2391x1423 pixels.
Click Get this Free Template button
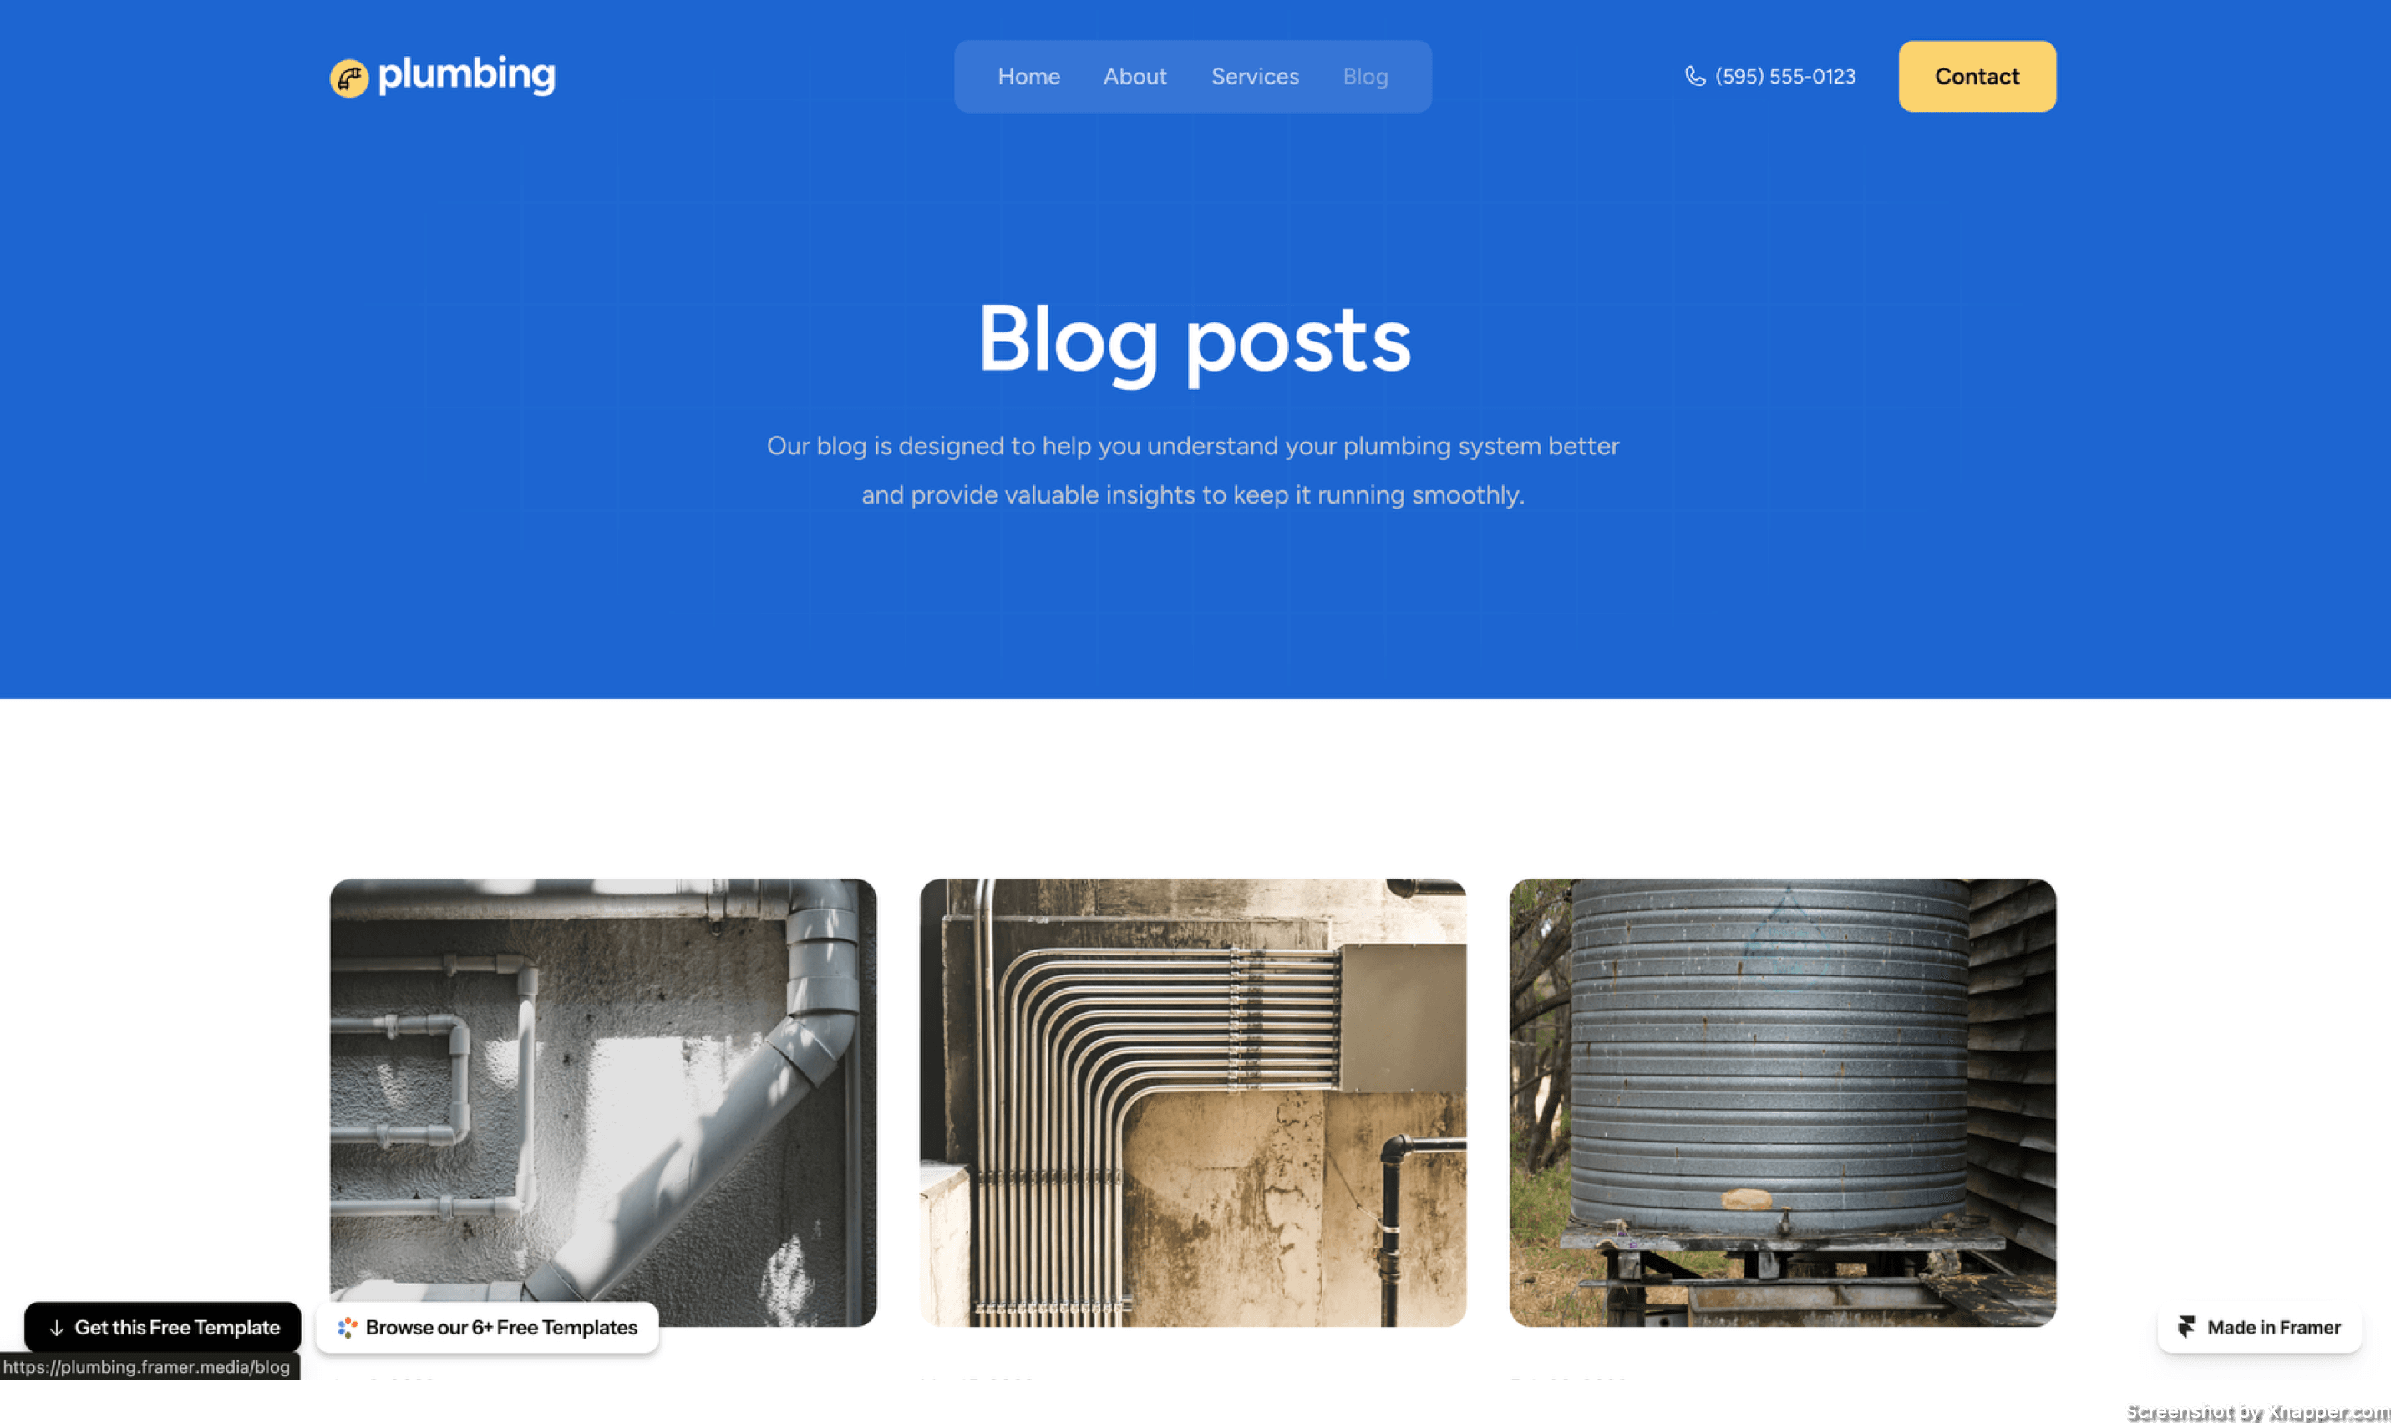[163, 1327]
